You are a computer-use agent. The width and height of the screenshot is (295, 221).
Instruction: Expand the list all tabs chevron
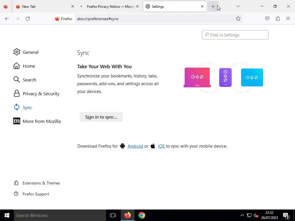click(238, 6)
